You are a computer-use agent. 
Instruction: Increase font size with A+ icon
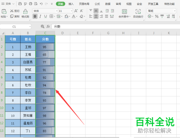coord(76,11)
